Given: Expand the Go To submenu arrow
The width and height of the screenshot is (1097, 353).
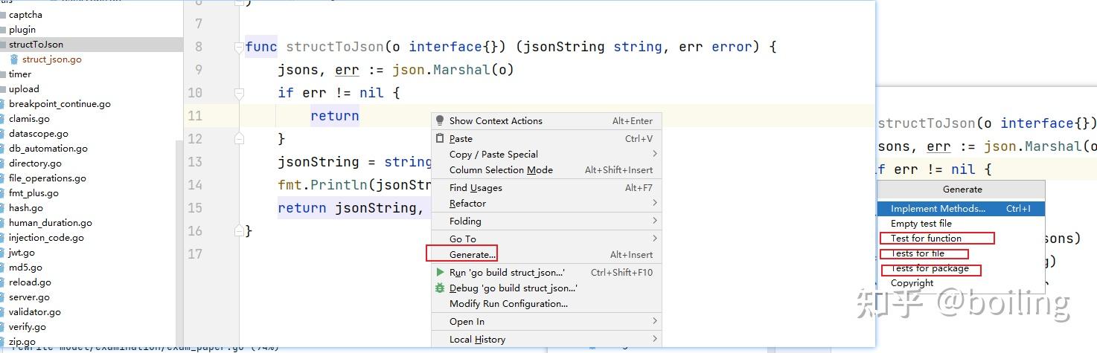Looking at the screenshot, I should pyautogui.click(x=654, y=239).
